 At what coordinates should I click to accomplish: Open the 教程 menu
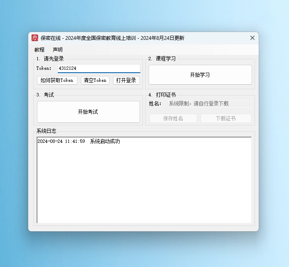coord(39,49)
